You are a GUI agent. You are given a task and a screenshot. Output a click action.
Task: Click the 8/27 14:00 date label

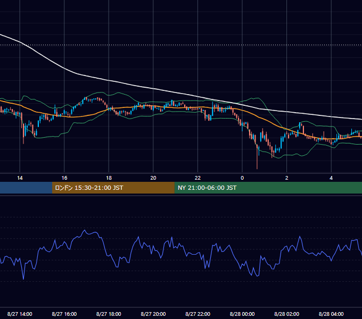pos(20,314)
